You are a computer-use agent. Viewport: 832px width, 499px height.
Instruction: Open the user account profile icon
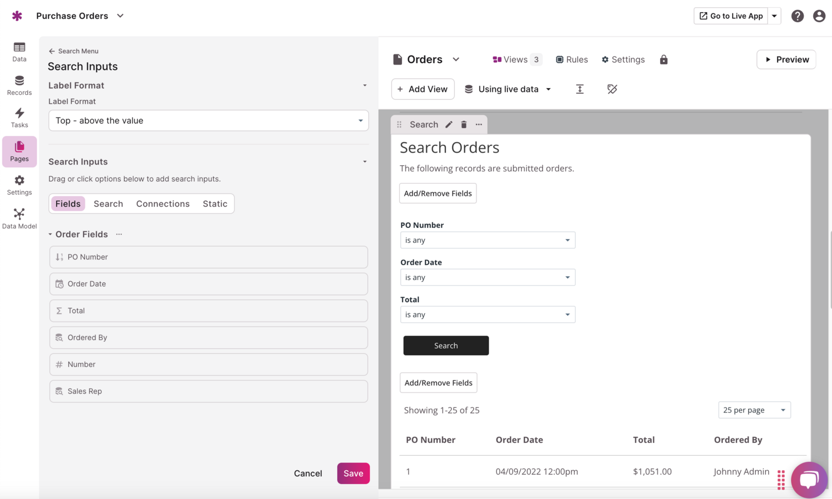tap(819, 16)
